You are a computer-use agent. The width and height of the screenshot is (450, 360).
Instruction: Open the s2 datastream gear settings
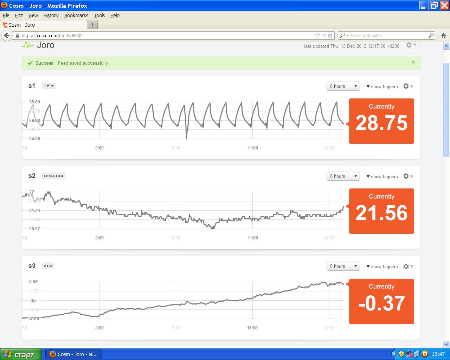point(408,176)
